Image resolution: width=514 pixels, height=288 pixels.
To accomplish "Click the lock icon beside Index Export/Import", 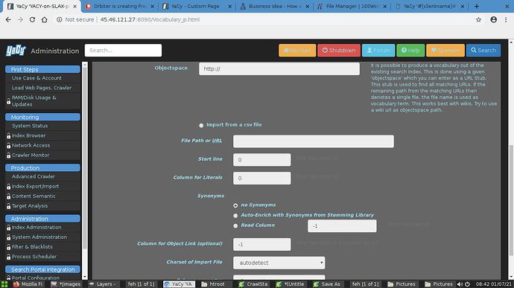I will 8,187.
